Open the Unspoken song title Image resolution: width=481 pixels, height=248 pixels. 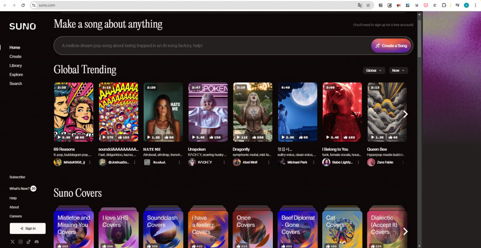point(197,149)
